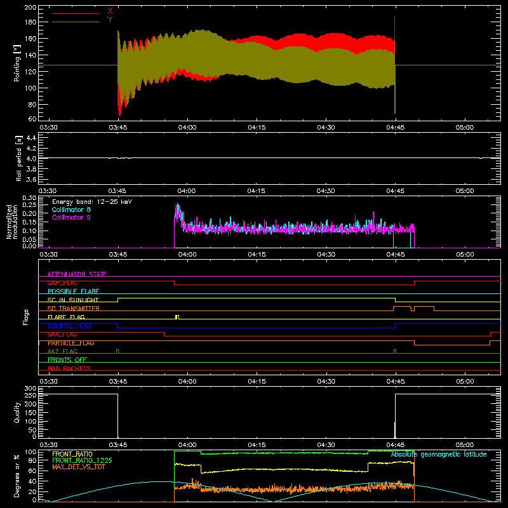
Task: Click the '60' tick label on Pointing plot
Action: pos(32,119)
